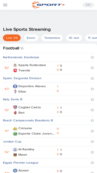Select the 10 Jun date tab

[74, 38]
